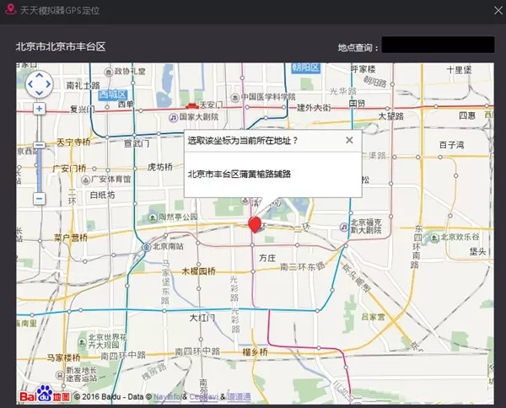This screenshot has width=506, height=408.
Task: Click the 北京福克斯大剧院 theater icon
Action: (344, 227)
